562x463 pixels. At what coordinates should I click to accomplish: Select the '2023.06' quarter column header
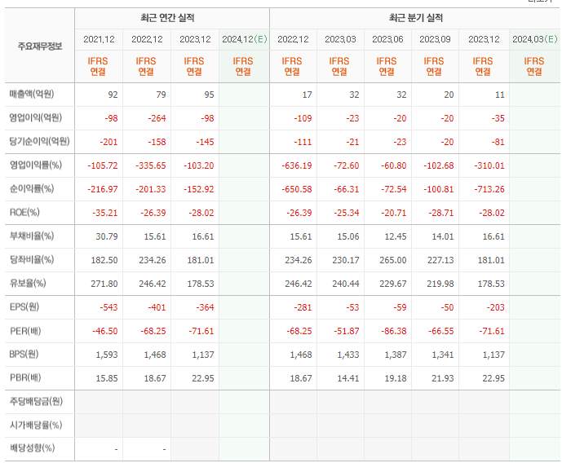tap(387, 39)
